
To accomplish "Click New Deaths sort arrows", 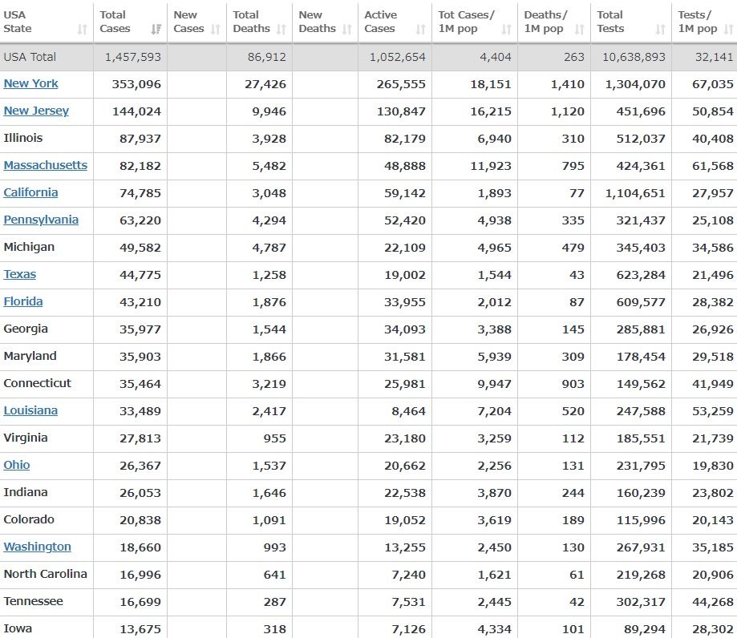I will (347, 30).
